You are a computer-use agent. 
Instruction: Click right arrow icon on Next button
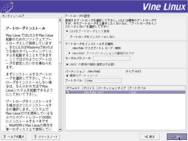pos(174,137)
